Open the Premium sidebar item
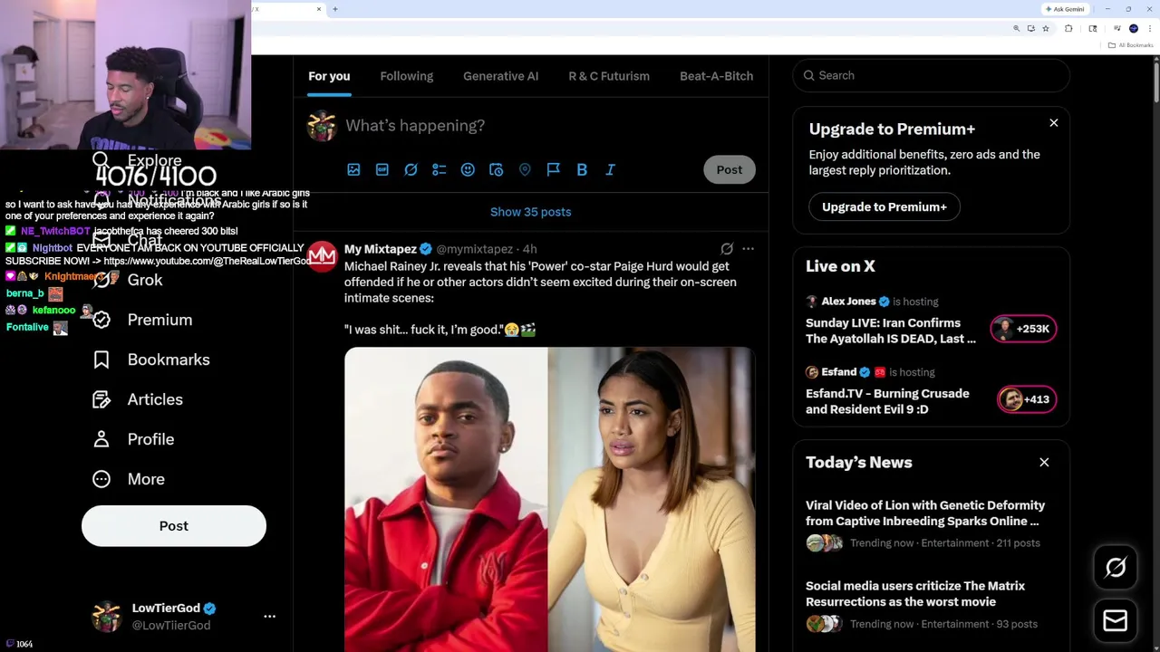This screenshot has width=1160, height=652. point(142,320)
